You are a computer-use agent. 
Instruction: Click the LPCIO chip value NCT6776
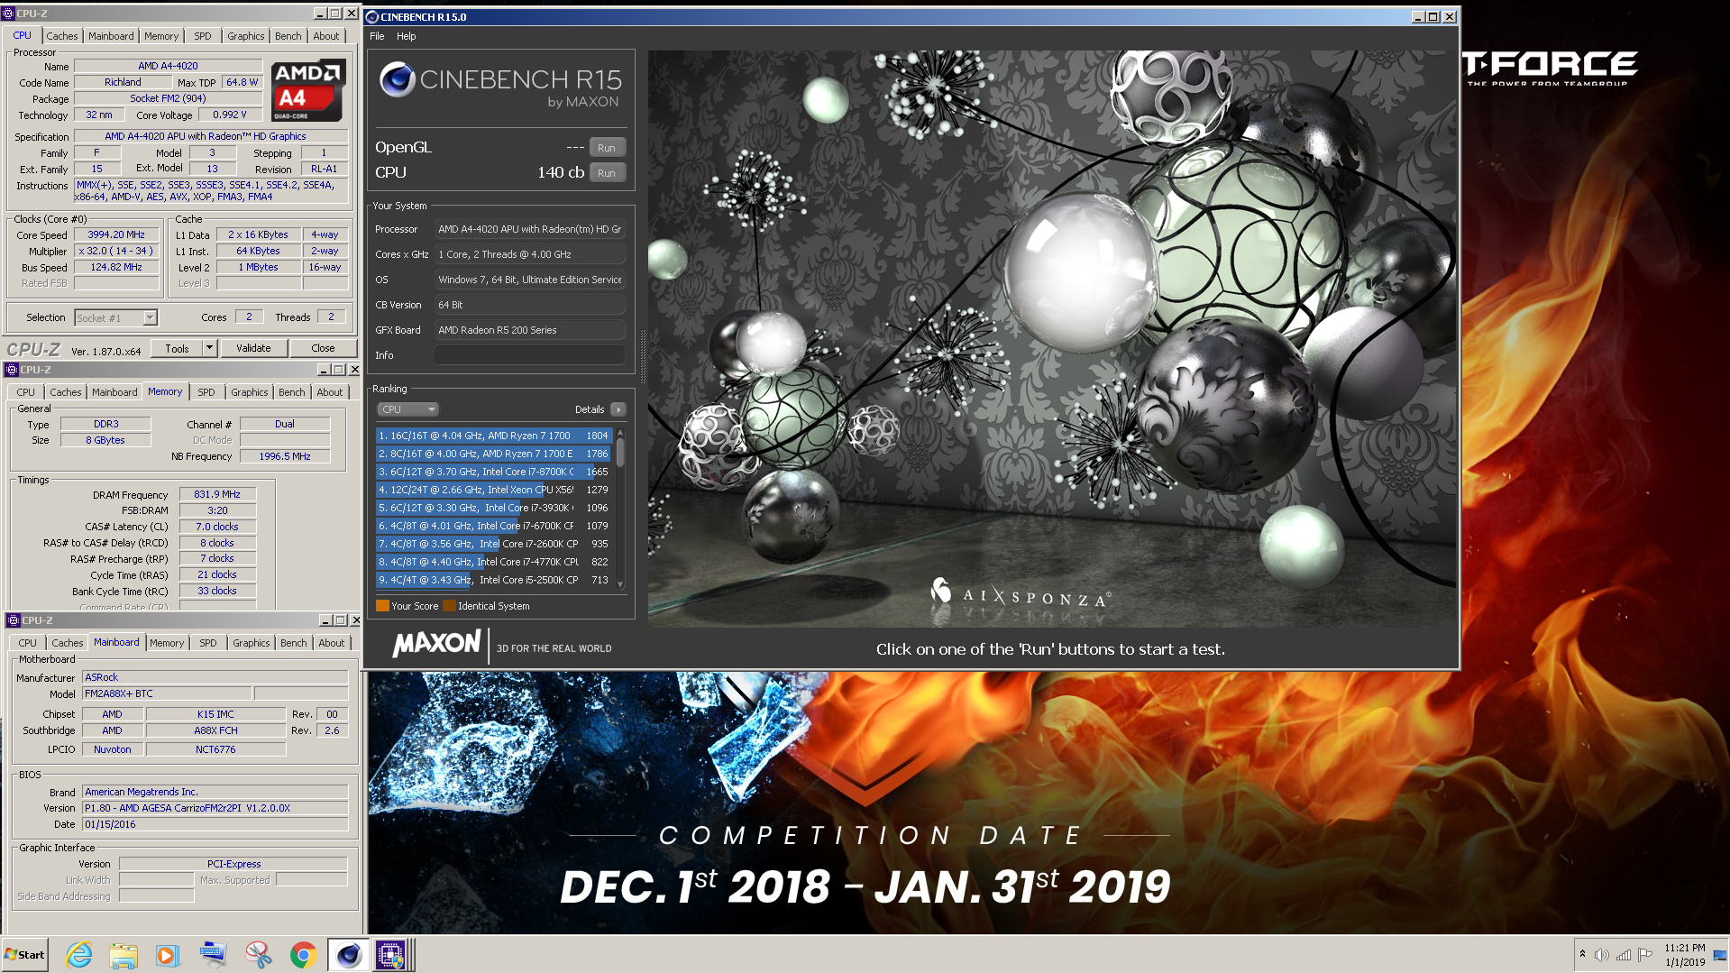coord(215,749)
